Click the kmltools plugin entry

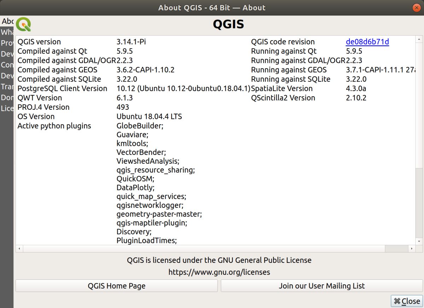[x=132, y=144]
